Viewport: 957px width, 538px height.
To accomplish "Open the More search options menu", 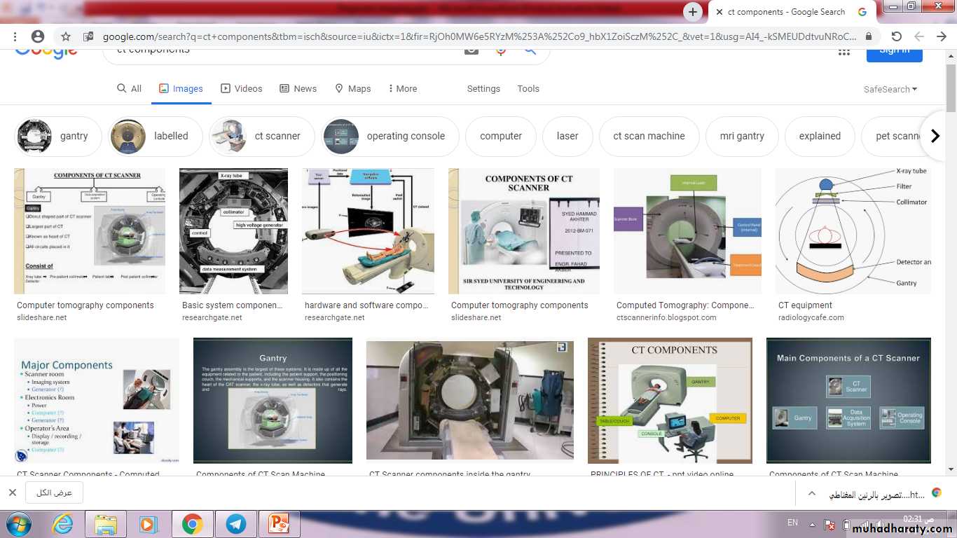I will [402, 89].
